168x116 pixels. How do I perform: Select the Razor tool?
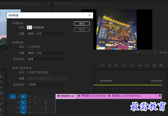2,93
